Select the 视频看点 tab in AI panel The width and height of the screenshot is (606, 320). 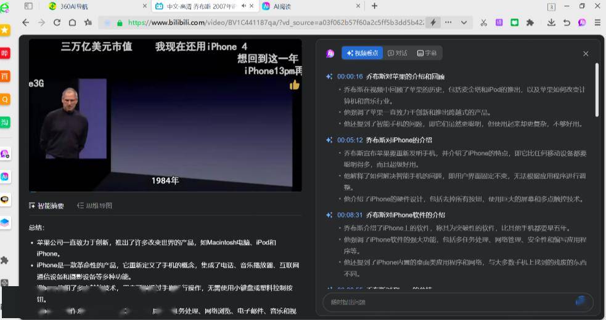[362, 54]
